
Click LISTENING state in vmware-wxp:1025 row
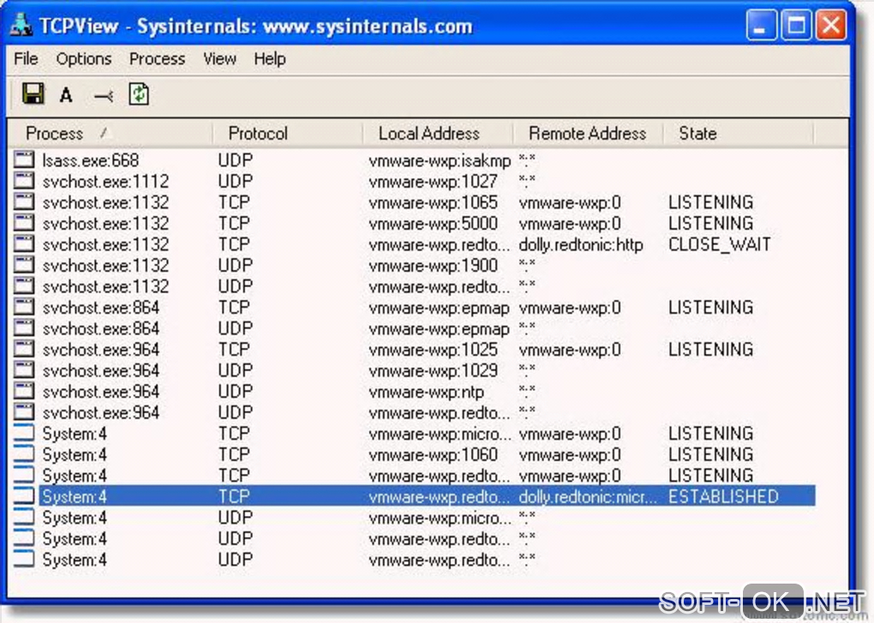710,350
